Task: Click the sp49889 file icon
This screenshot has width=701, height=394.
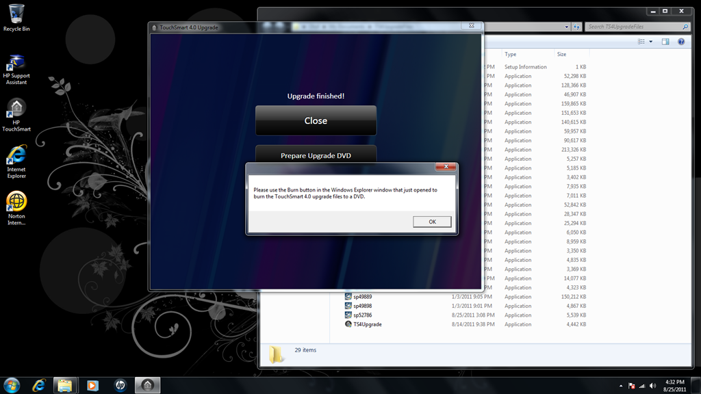Action: (348, 297)
